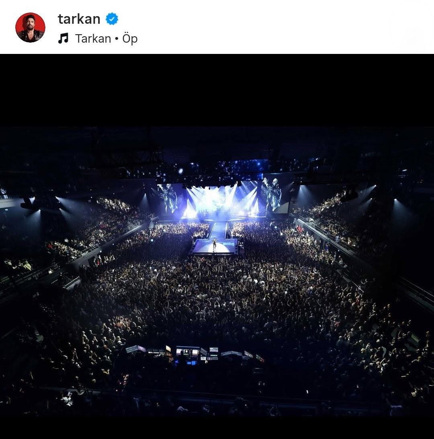Click the blue verified badge
Image resolution: width=434 pixels, height=439 pixels.
pos(112,19)
